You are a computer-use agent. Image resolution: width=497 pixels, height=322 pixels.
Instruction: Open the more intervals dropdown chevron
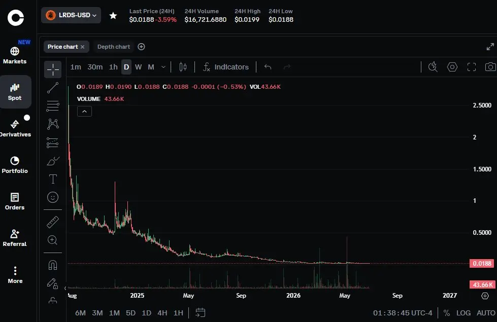[x=163, y=67]
